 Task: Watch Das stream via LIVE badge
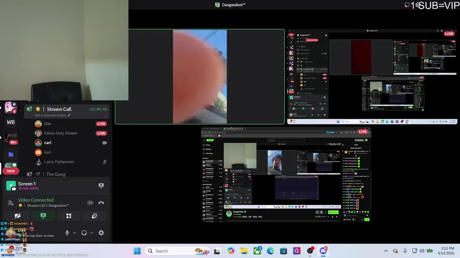[x=101, y=124]
